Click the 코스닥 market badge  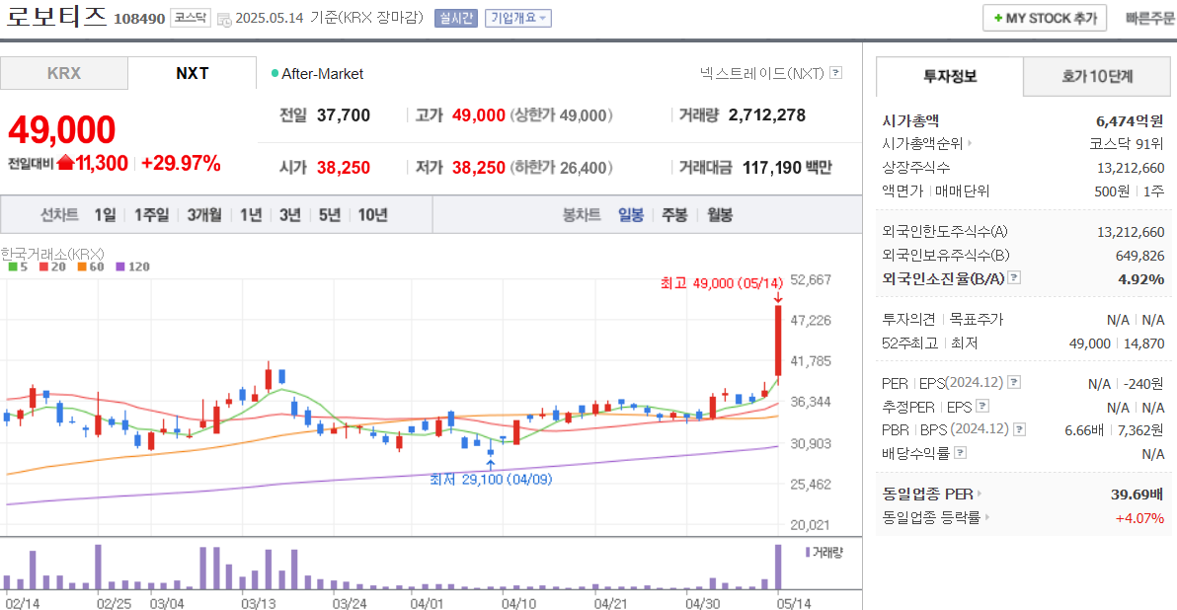tap(191, 17)
